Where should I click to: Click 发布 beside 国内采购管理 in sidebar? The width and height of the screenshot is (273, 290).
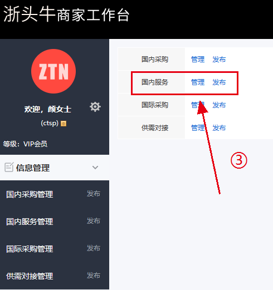point(94,194)
